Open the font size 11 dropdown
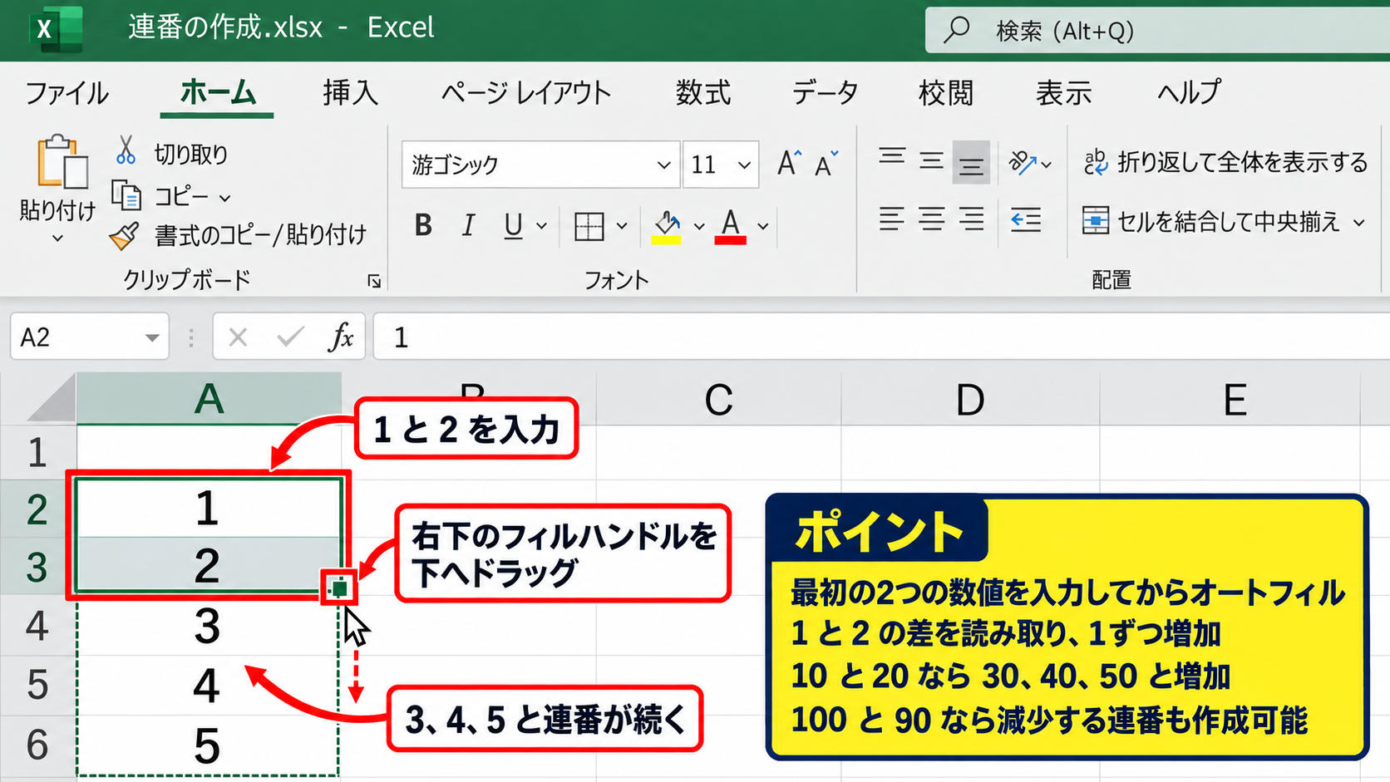The height and width of the screenshot is (782, 1390). [x=744, y=165]
